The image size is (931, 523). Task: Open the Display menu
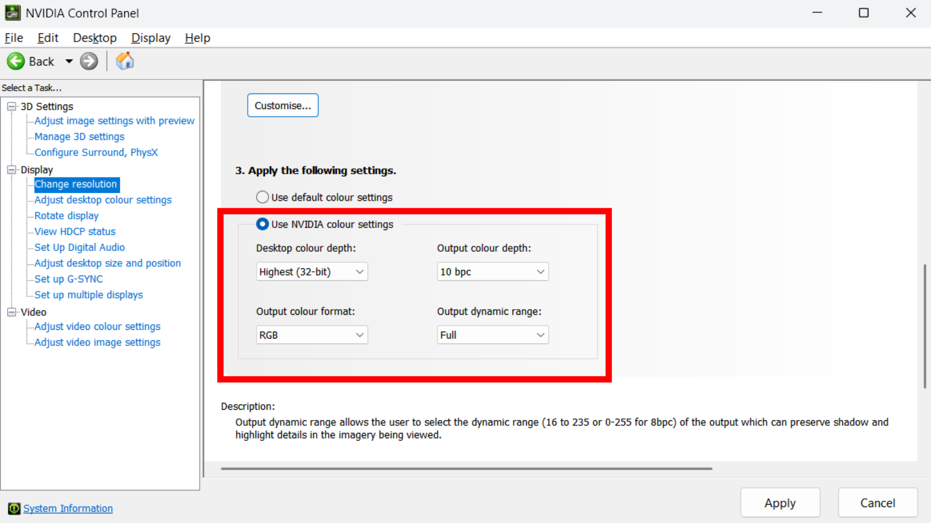click(x=151, y=38)
